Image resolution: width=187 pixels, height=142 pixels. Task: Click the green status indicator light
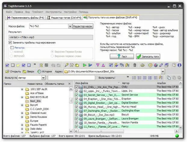click(x=177, y=136)
